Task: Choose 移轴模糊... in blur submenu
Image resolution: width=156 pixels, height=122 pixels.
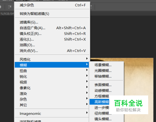Action: [106, 76]
